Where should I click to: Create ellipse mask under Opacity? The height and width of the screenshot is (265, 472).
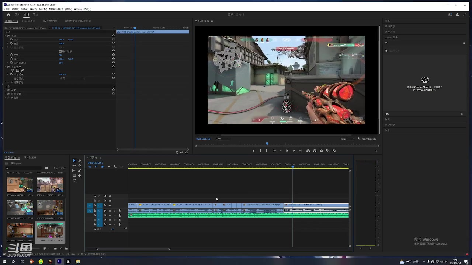tap(13, 70)
